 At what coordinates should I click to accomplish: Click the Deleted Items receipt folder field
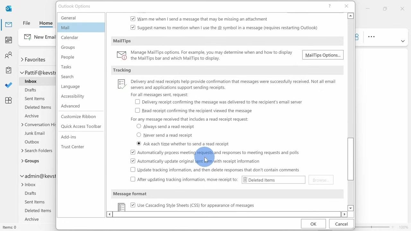(274, 180)
